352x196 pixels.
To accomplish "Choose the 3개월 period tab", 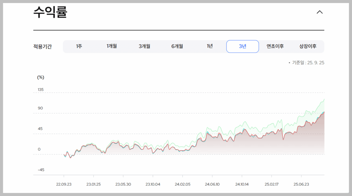I will (x=144, y=46).
